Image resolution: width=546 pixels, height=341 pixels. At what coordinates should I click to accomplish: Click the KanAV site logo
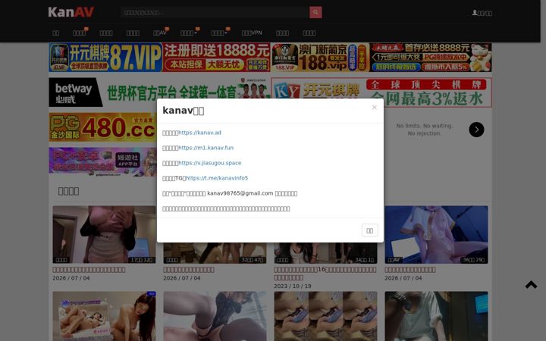(71, 12)
